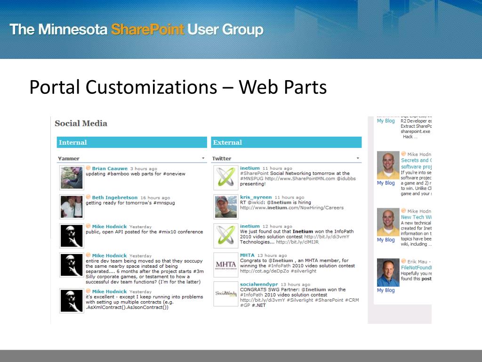Screen dimensions: 482x362
Task: Follow the http://www.SharePointMN.com link
Action: 300,179
